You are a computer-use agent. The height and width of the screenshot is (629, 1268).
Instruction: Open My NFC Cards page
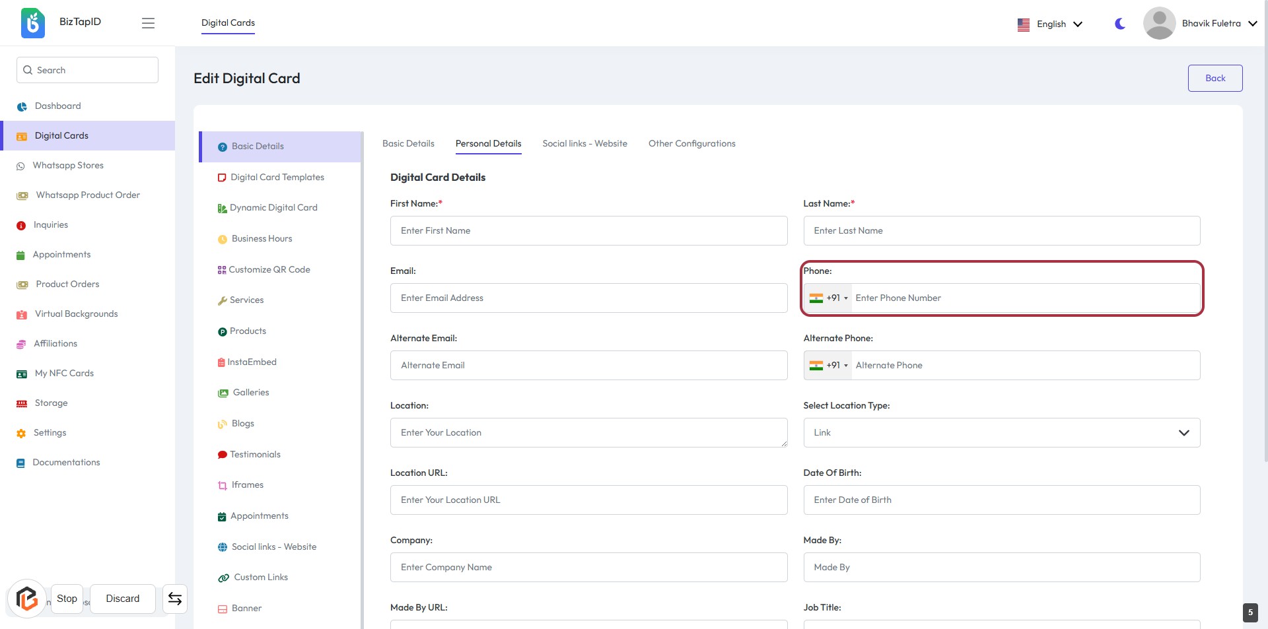click(x=64, y=374)
